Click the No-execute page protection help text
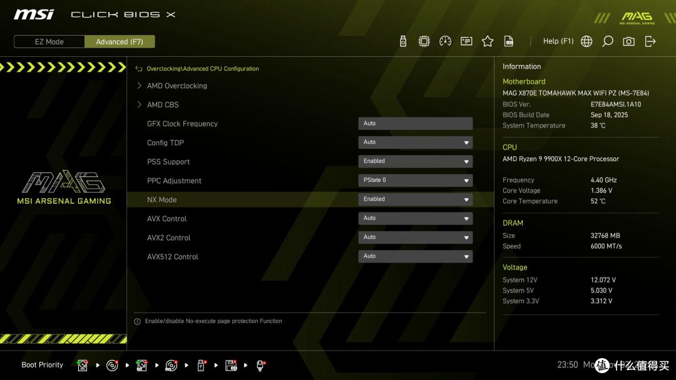676x380 pixels. tap(213, 321)
